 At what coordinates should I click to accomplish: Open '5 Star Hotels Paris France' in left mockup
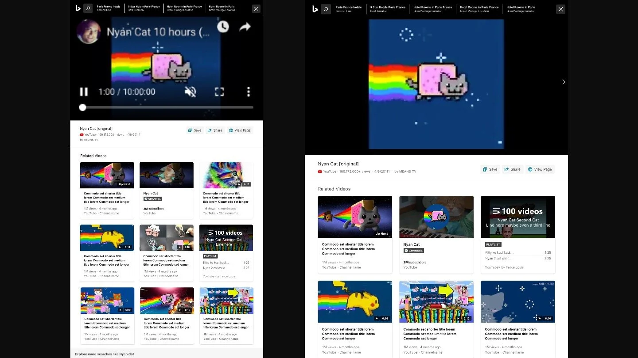tap(144, 8)
